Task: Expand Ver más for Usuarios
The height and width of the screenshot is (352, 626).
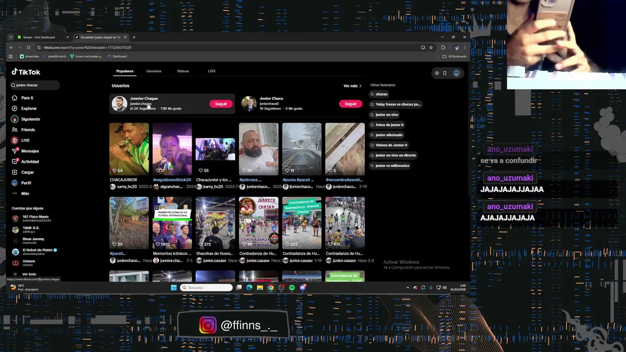Action: coord(352,86)
